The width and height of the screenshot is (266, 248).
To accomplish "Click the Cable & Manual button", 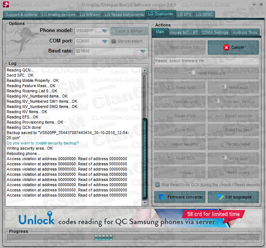I will coord(129,31).
